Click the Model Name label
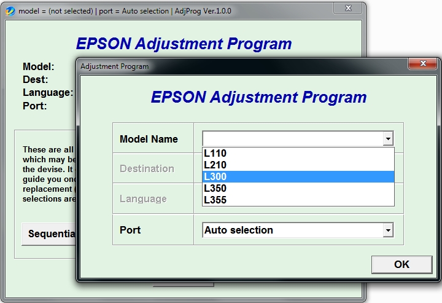 149,139
